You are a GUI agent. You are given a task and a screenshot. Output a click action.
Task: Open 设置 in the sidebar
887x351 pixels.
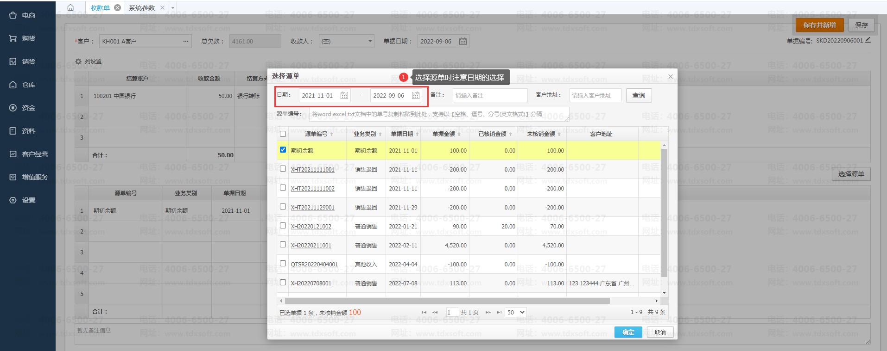(28, 200)
